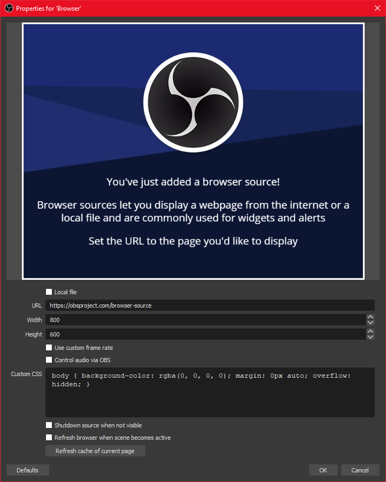Click the 'URL' label
Screen dimensions: 386x482
36,305
